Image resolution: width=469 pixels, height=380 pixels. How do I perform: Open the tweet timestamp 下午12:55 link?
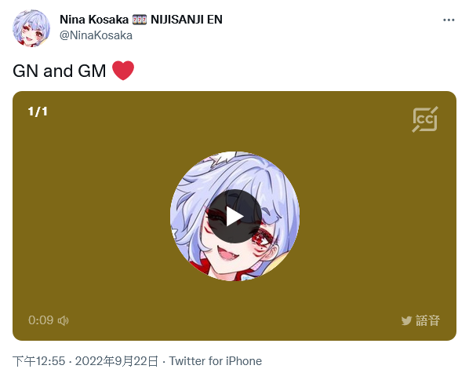[x=39, y=361]
